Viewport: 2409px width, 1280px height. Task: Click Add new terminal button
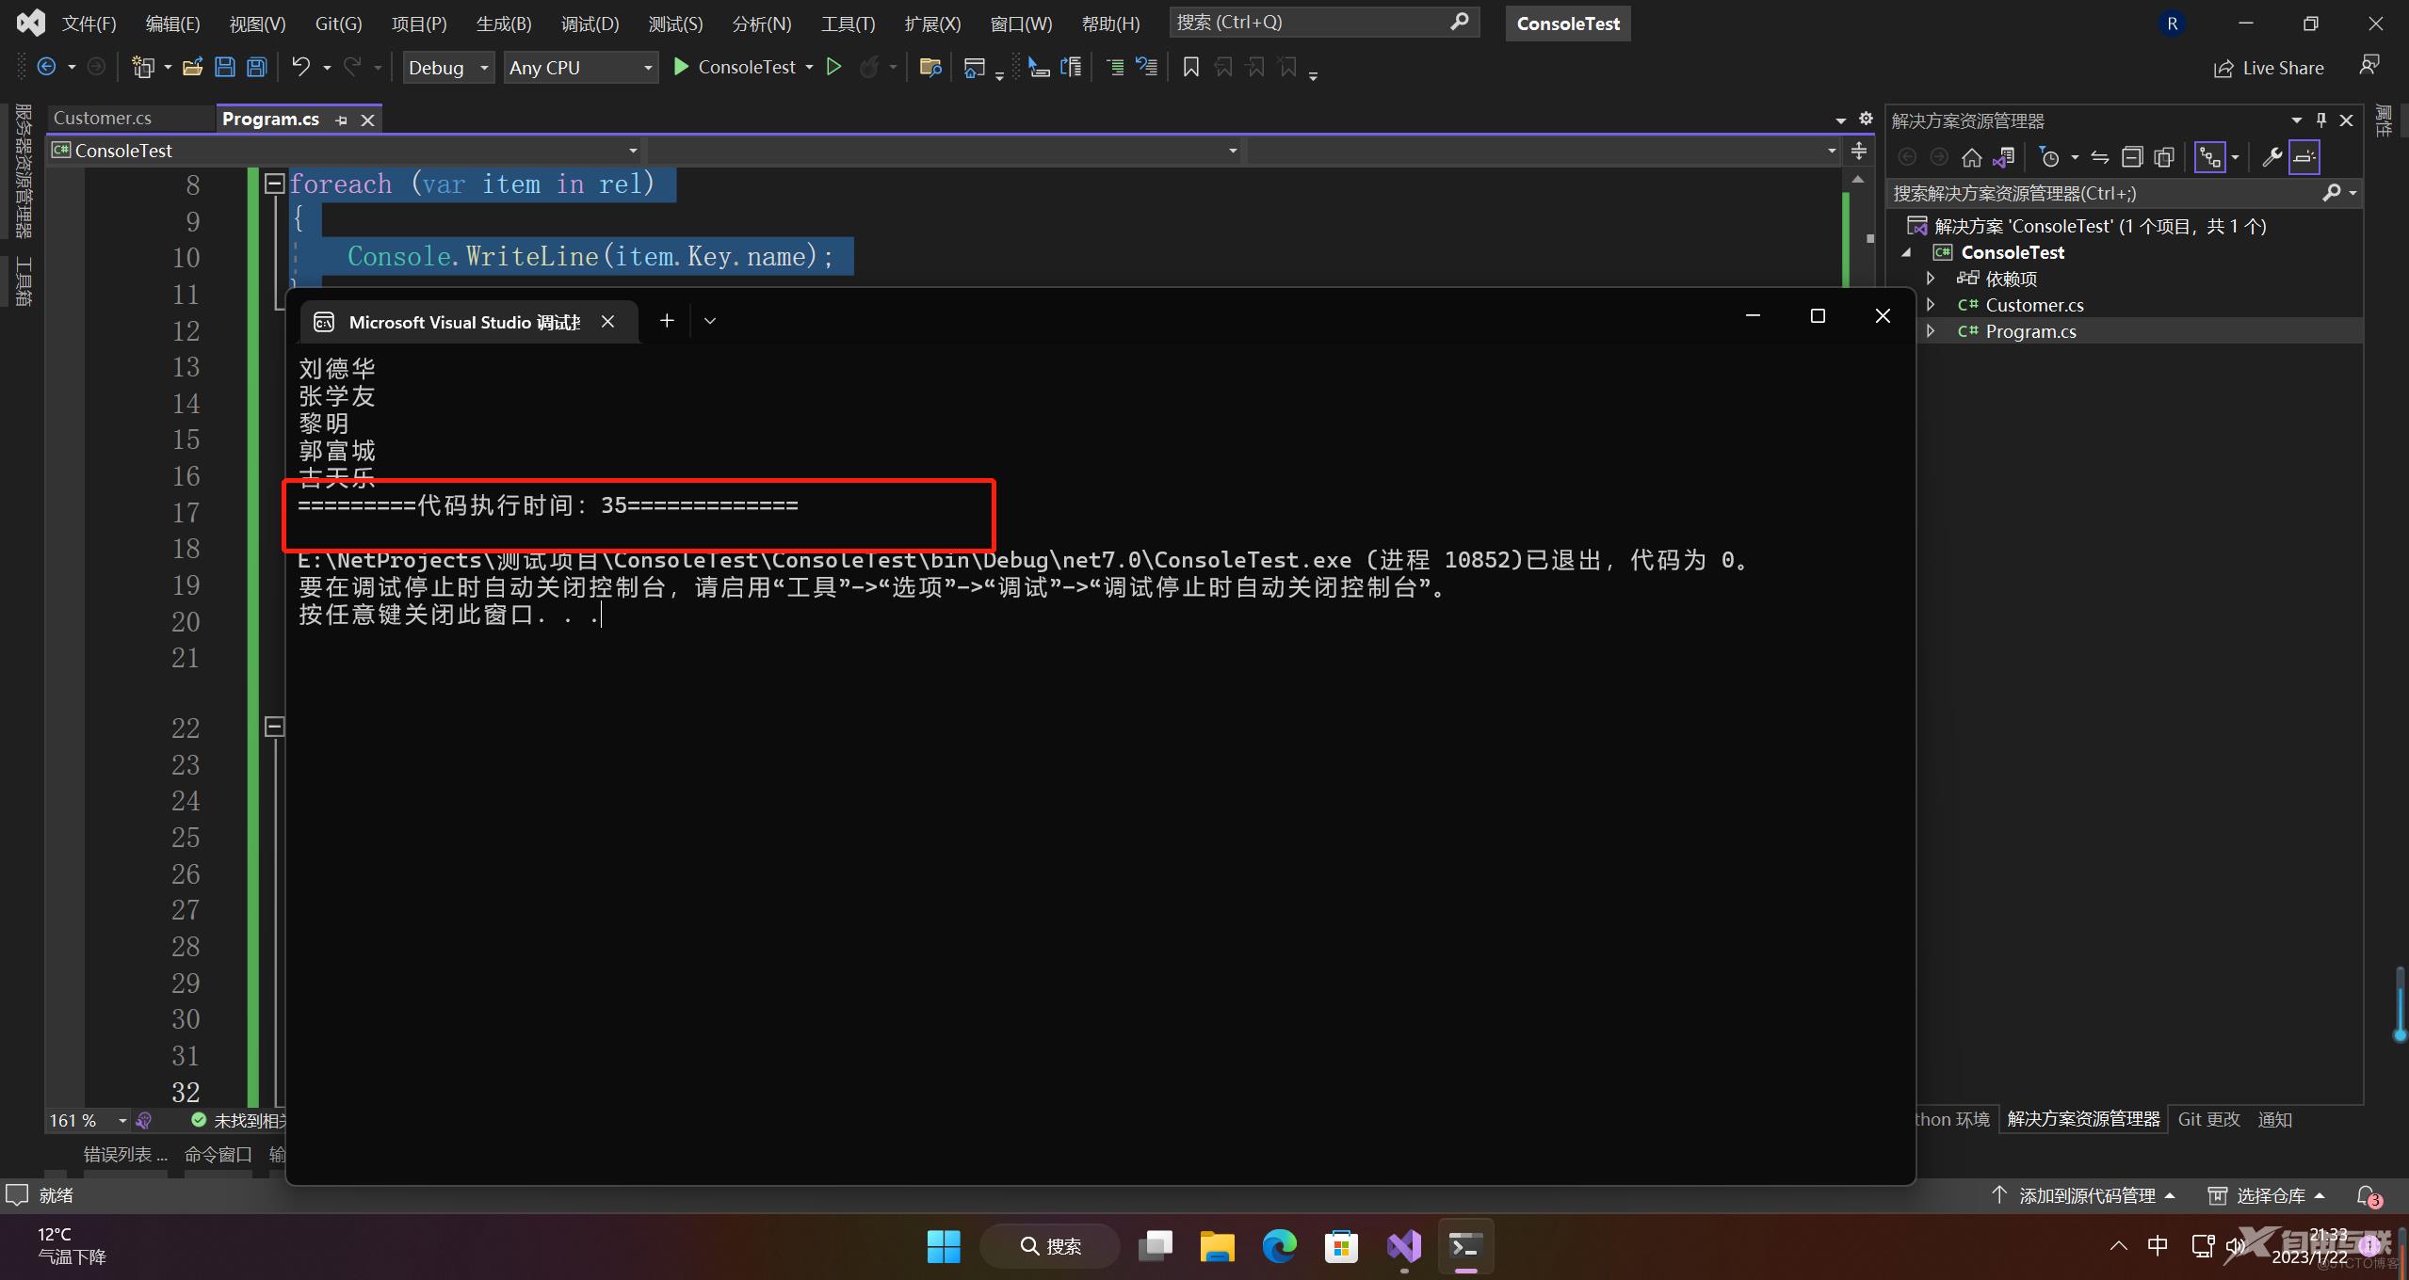point(666,320)
